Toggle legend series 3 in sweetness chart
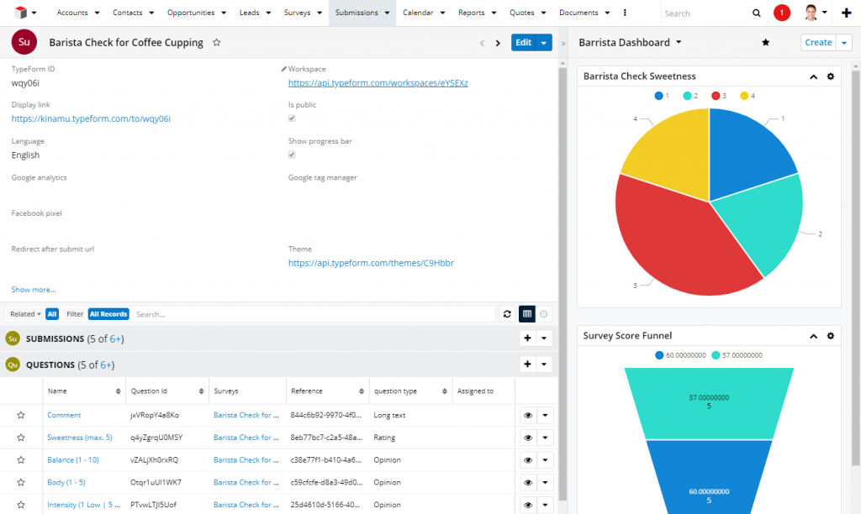Viewport: 861px width, 514px height. [x=719, y=96]
